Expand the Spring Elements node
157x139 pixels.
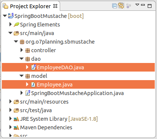10,24
